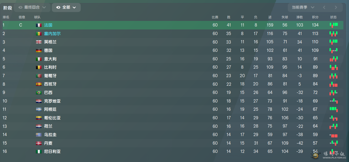Open the 当前赛季 season dropdown
This screenshot has width=349, height=162.
pyautogui.click(x=303, y=7)
